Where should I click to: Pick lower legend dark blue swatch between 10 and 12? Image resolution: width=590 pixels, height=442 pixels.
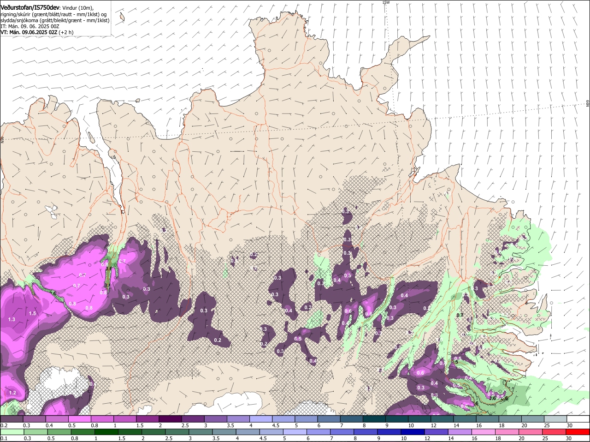[x=413, y=432]
